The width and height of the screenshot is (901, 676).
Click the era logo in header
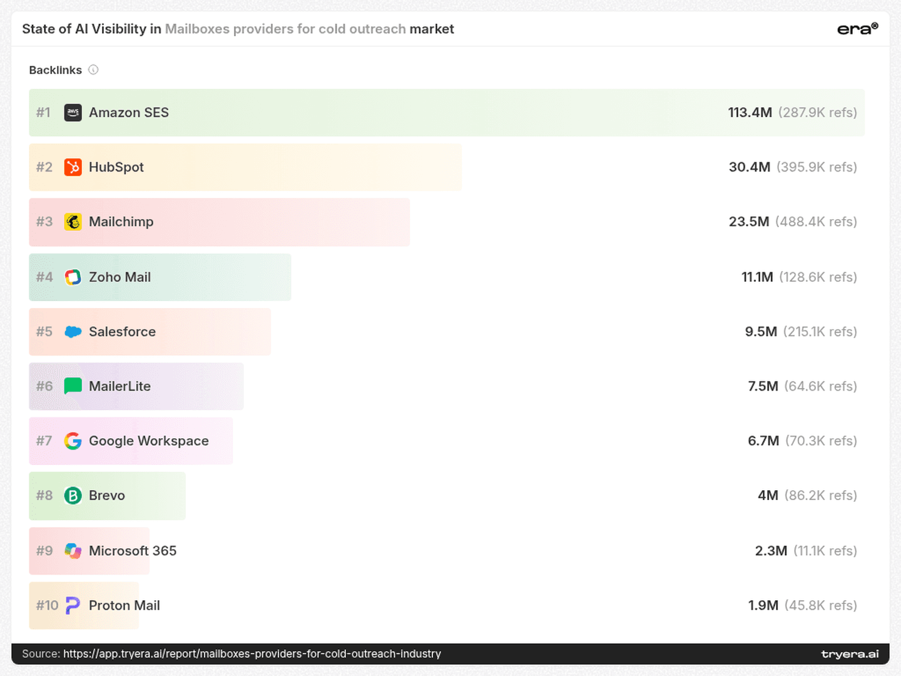tap(858, 29)
